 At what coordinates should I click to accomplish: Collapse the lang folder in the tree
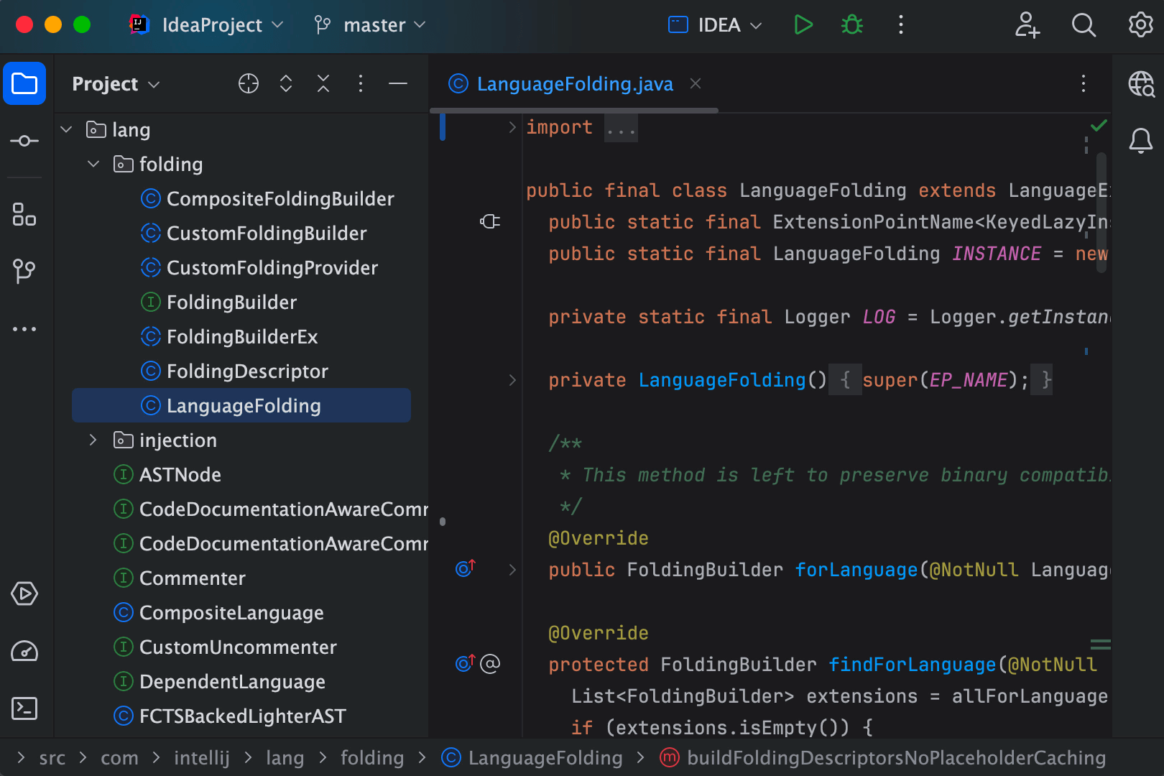pyautogui.click(x=66, y=129)
